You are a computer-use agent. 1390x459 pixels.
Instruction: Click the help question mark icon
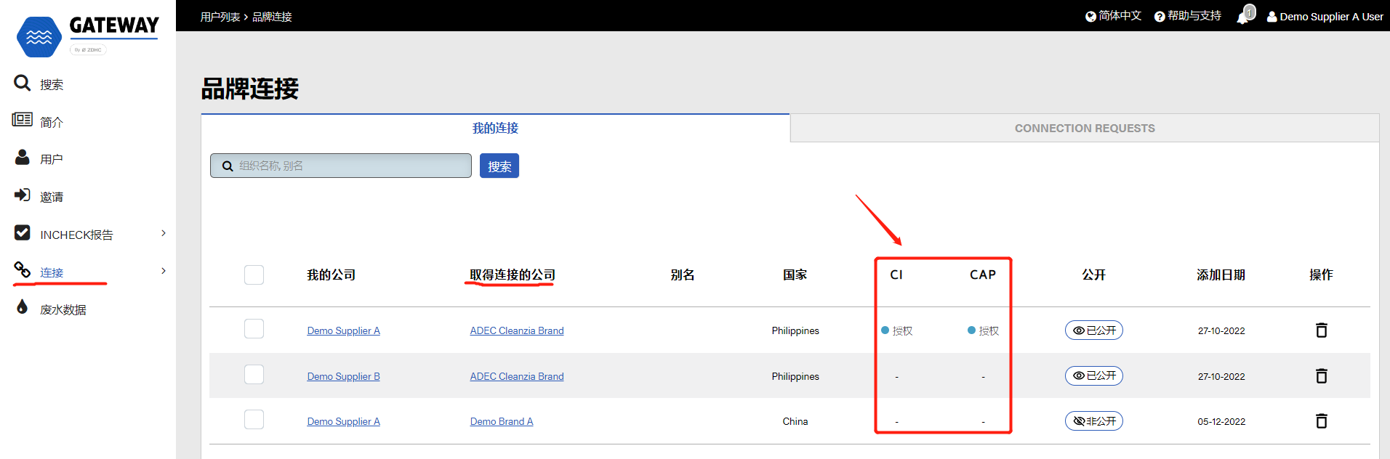[x=1160, y=17]
